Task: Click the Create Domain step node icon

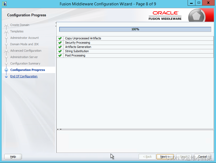Action: click(x=6, y=25)
